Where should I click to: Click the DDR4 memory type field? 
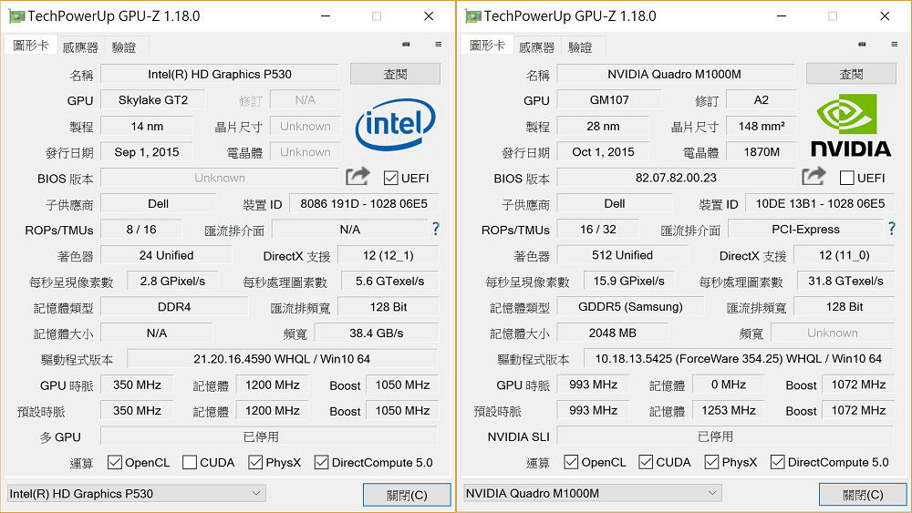point(174,307)
